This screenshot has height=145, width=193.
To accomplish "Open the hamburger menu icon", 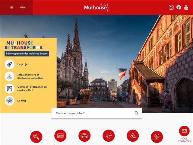I will pyautogui.click(x=11, y=8).
